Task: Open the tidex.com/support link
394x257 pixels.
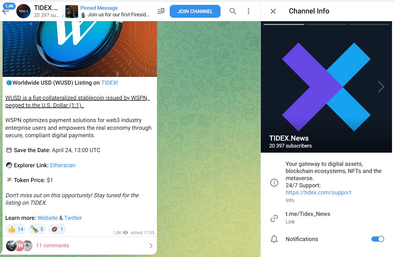Action: [x=319, y=192]
